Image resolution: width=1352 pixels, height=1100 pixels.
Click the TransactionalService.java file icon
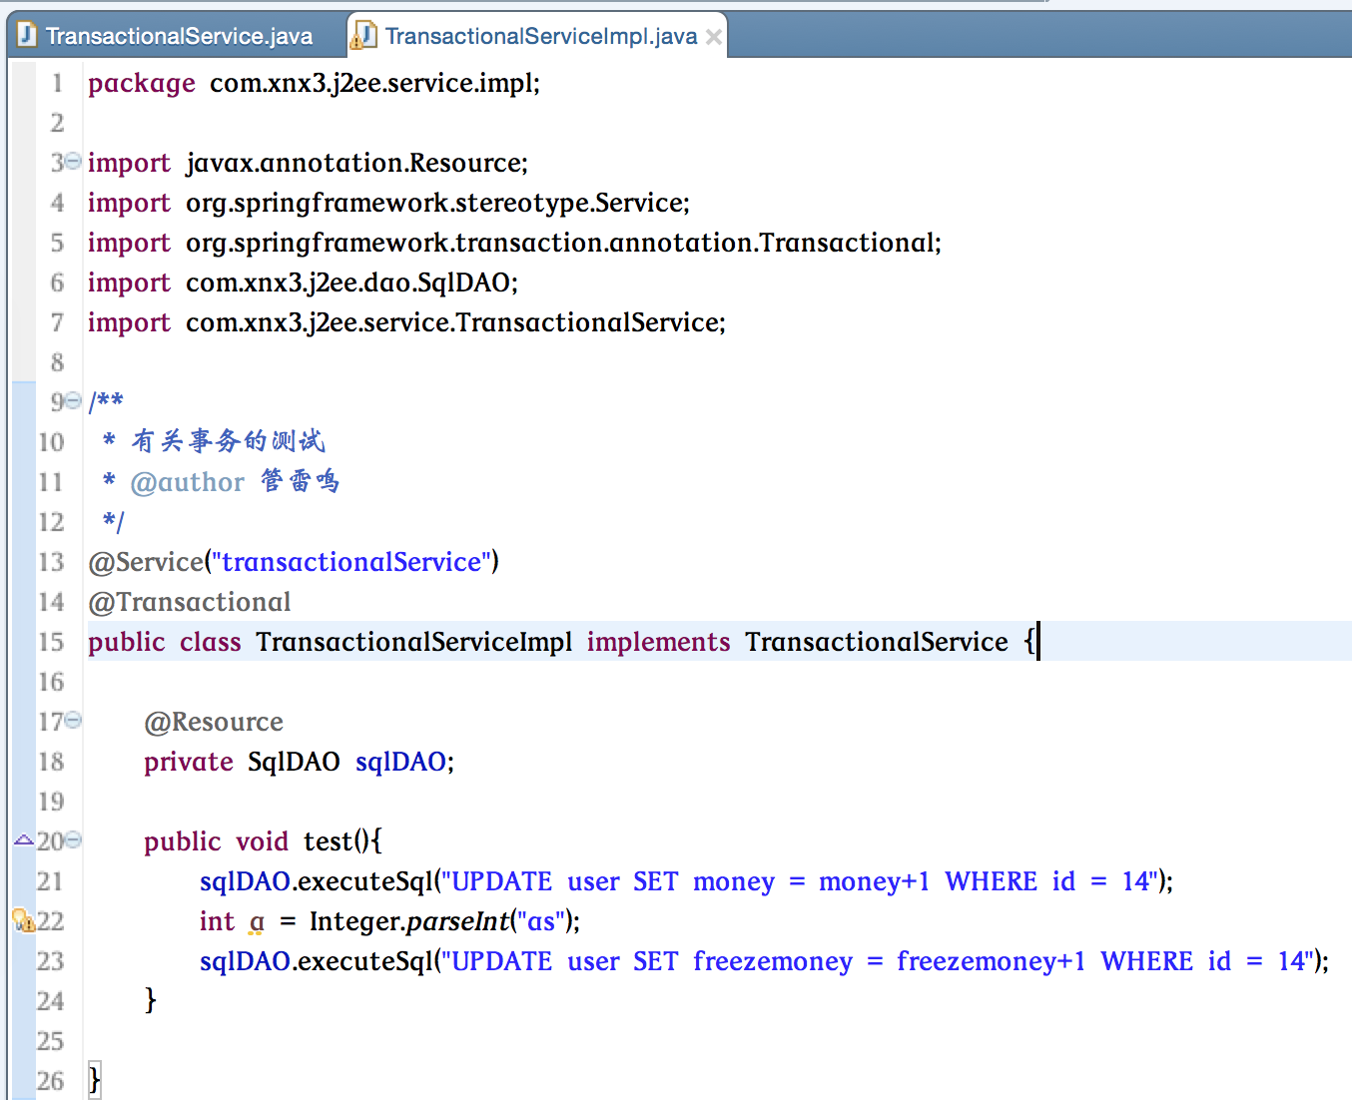coord(27,35)
